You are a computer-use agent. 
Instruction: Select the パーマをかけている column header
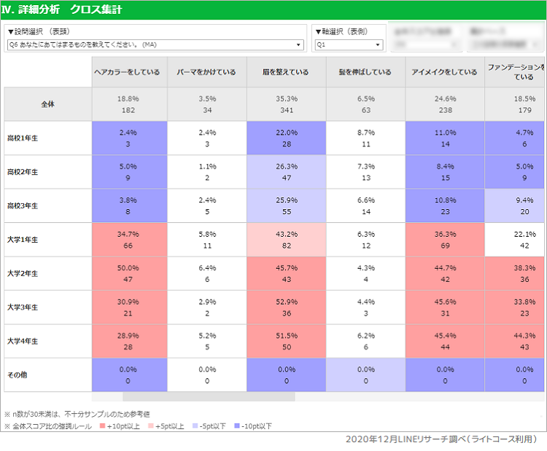point(206,72)
